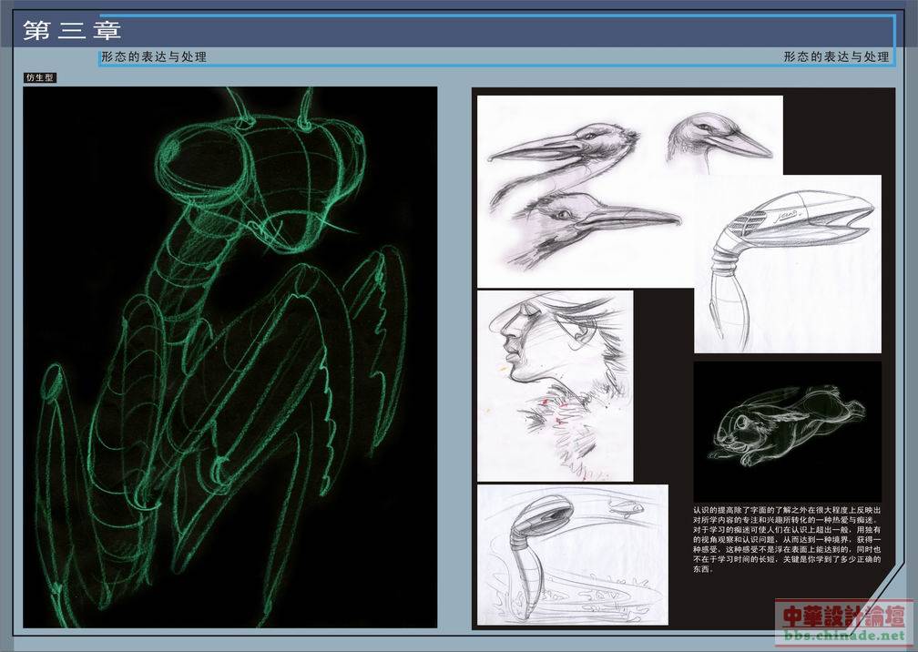Open the beak-shaped product pencil sketch

tap(787, 264)
